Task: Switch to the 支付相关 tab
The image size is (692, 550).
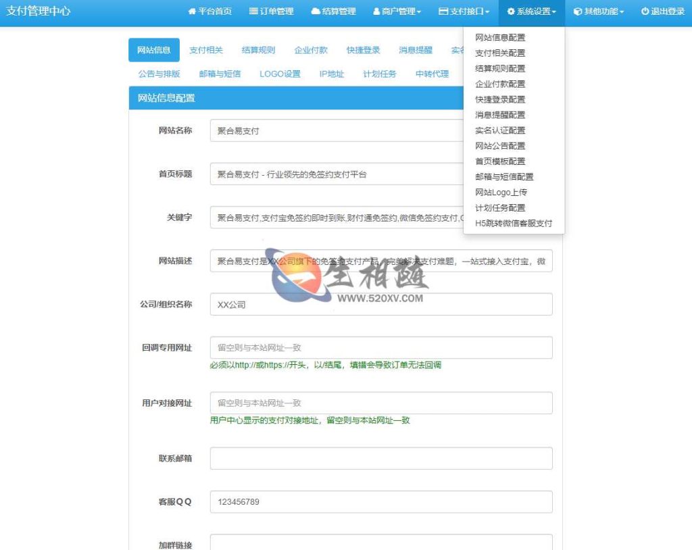Action: [206, 49]
